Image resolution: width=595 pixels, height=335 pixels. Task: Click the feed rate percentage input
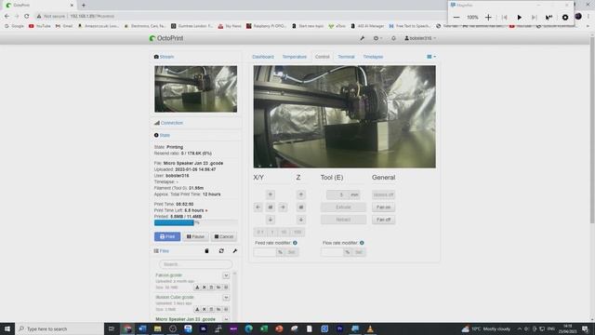[265, 252]
